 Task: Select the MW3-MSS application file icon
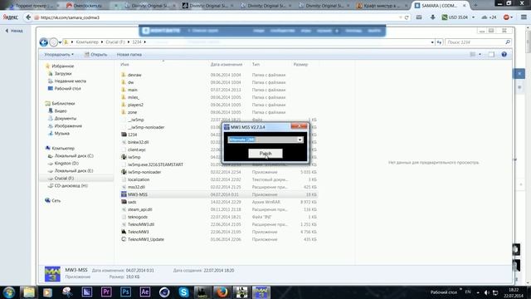pyautogui.click(x=124, y=194)
